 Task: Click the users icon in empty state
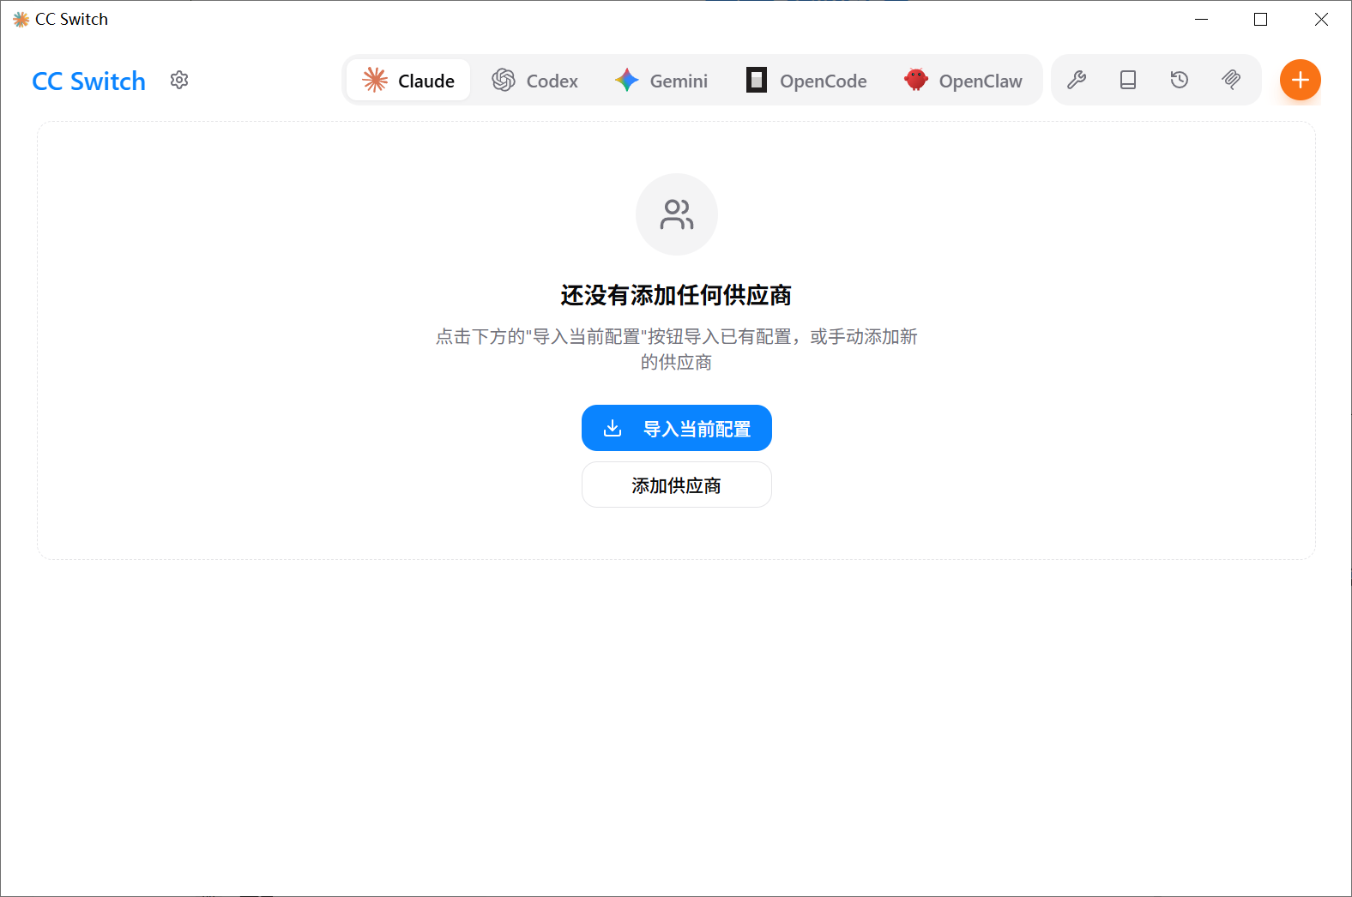(x=676, y=214)
